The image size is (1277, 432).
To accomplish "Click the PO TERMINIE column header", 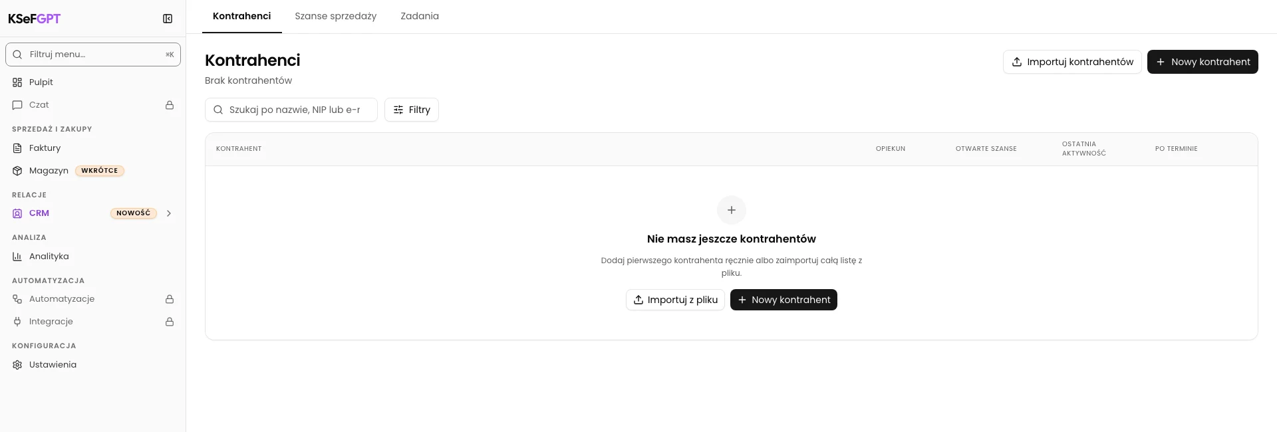I will pos(1176,149).
